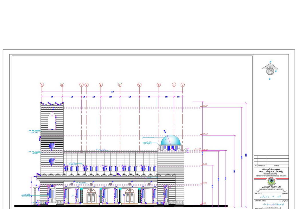Select the 27.70 overall horizontal dimension
This screenshot has width=298, height=209.
point(112,92)
